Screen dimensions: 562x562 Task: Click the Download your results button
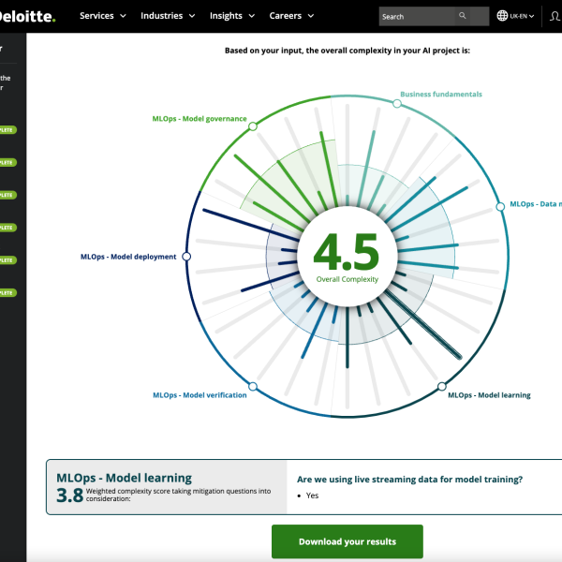347,541
